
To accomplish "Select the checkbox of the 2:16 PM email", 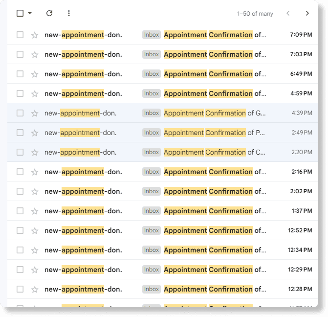I will (x=20, y=172).
